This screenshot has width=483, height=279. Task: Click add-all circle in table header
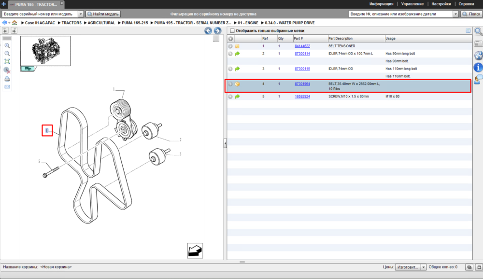pyautogui.click(x=230, y=39)
